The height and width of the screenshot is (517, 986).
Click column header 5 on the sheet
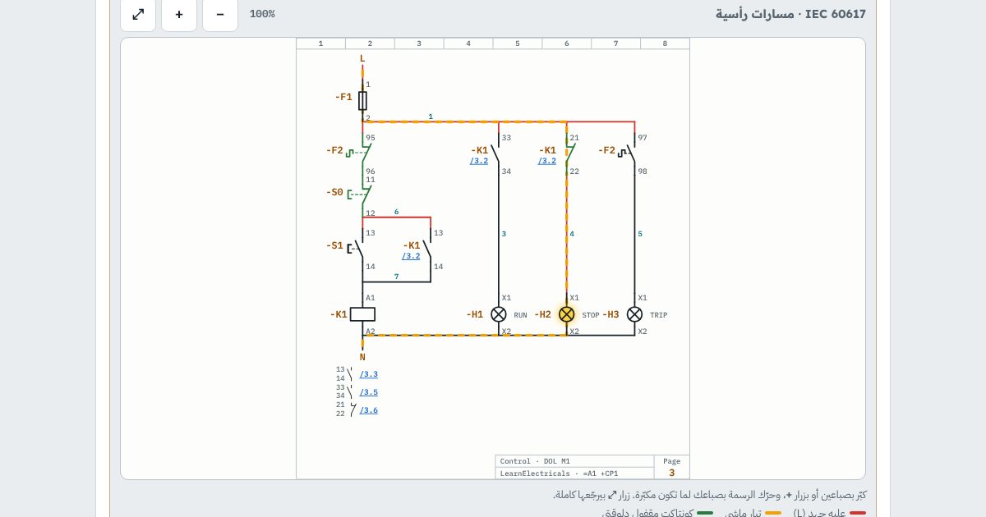pyautogui.click(x=518, y=43)
